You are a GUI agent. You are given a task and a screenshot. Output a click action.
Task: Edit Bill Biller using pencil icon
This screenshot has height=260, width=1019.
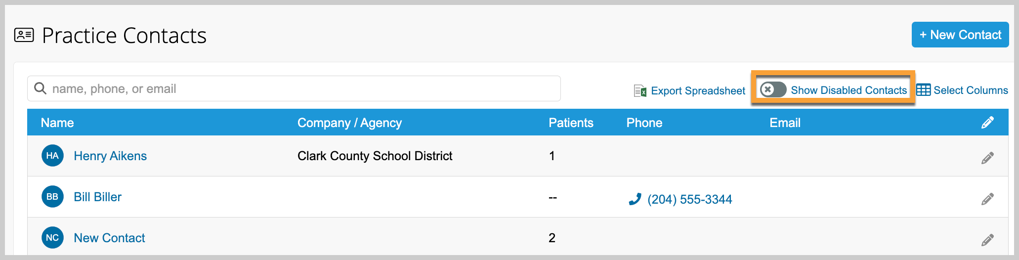987,199
